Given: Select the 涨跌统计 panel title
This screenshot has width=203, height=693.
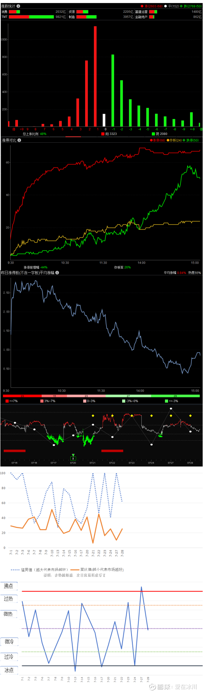Looking at the screenshot, I should point(8,6).
